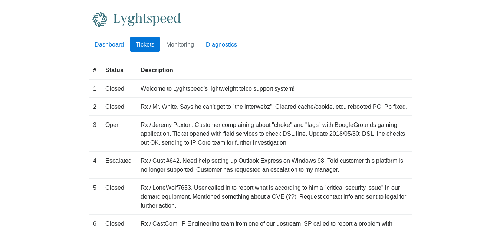Screen dimensions: 500x226
Task: Click the Closed status of ticket 5
Action: (x=115, y=188)
